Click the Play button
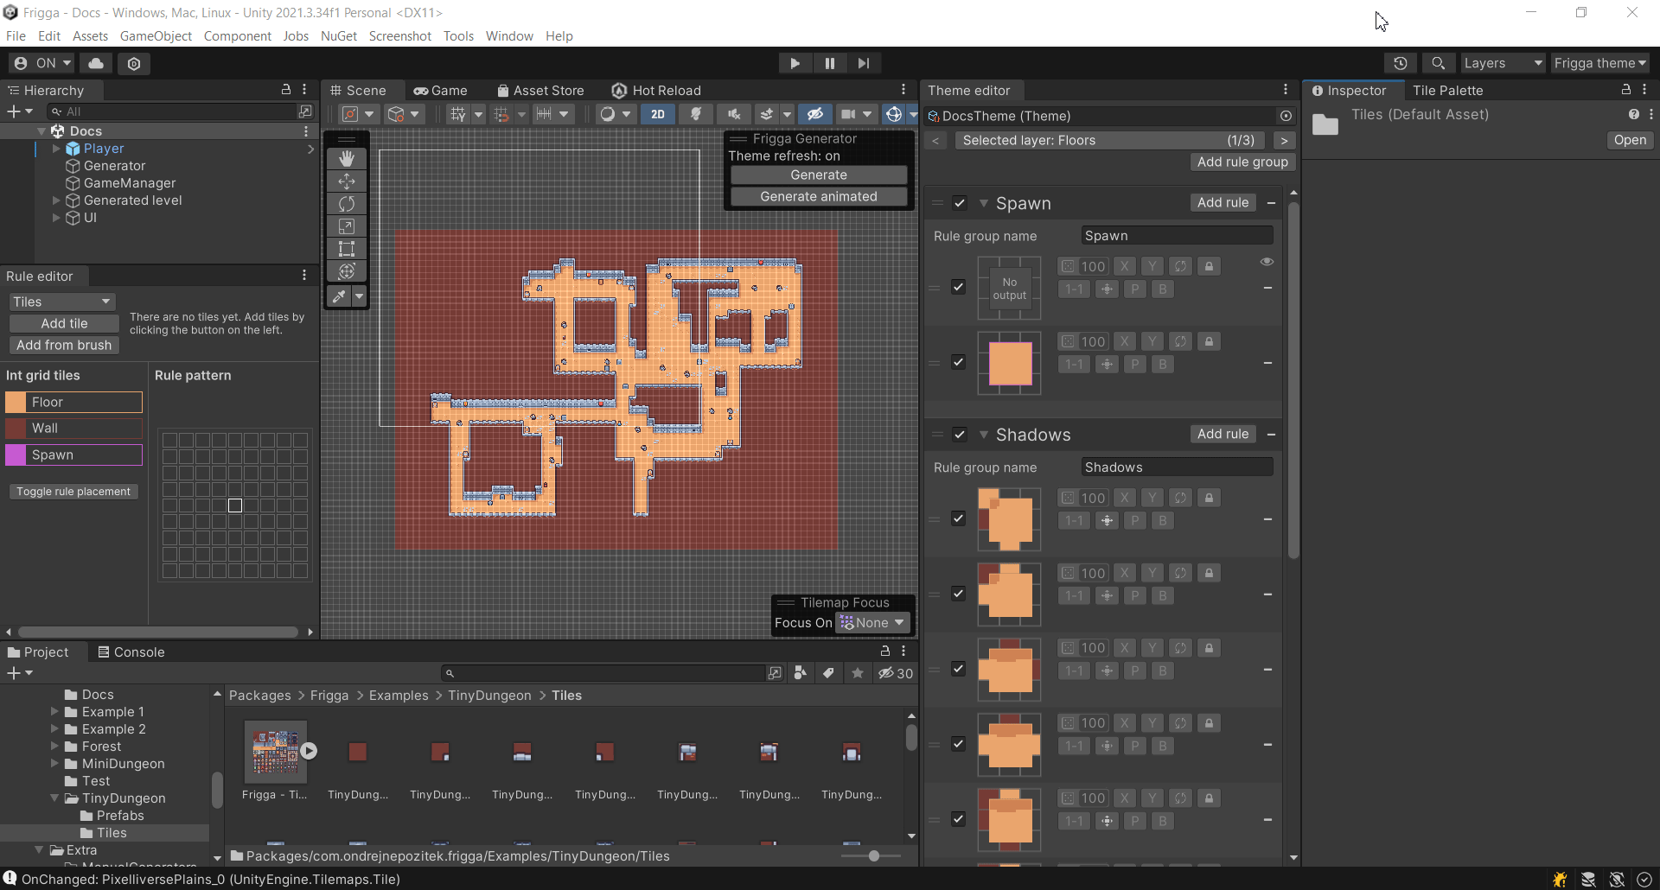 coord(795,63)
